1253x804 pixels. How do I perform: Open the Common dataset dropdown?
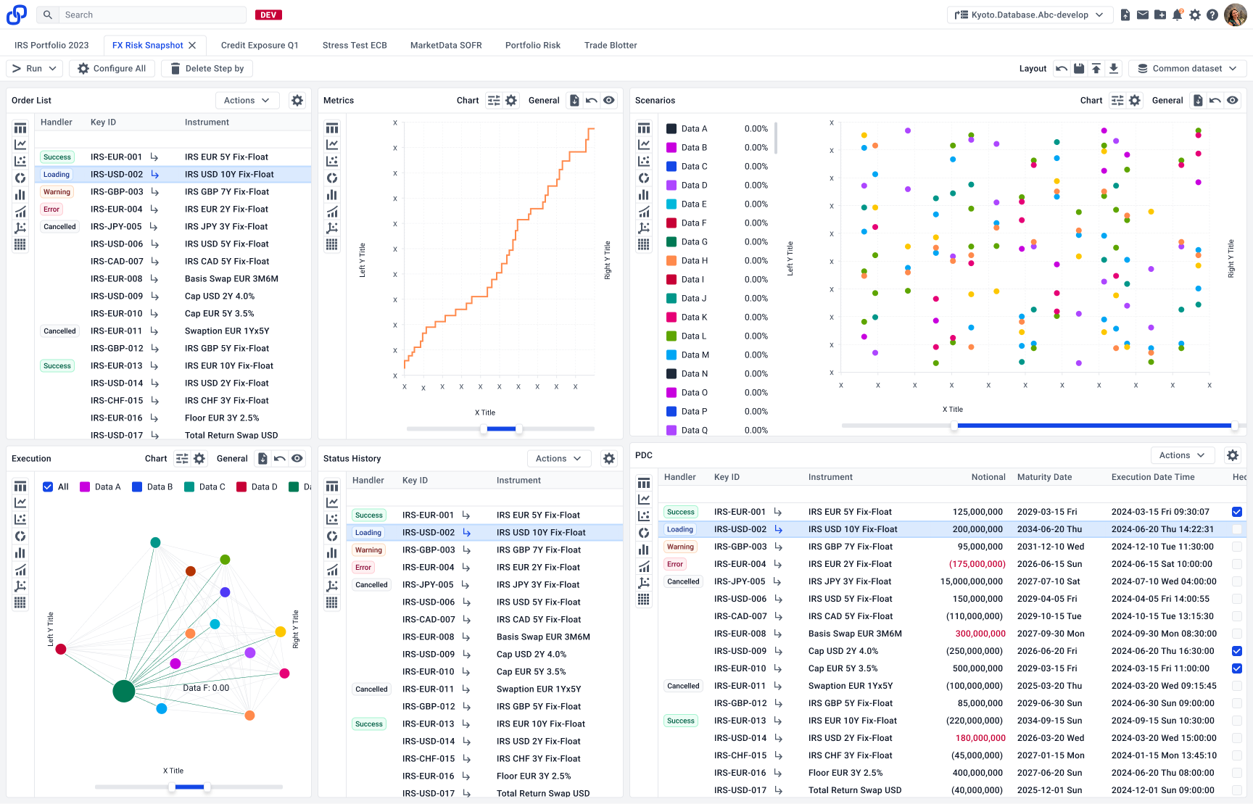click(1187, 68)
